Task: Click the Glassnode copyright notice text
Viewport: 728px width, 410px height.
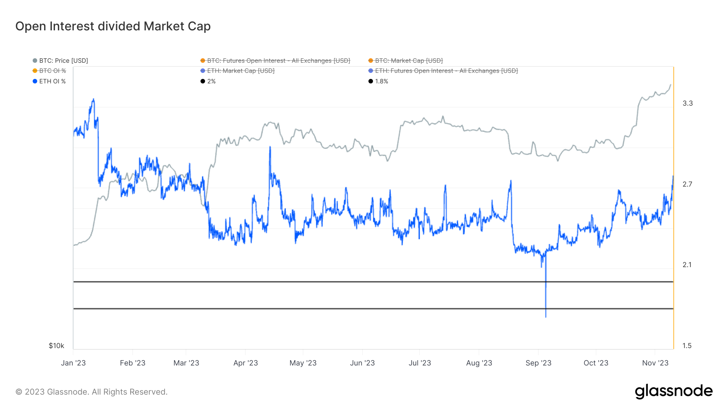Action: tap(91, 392)
